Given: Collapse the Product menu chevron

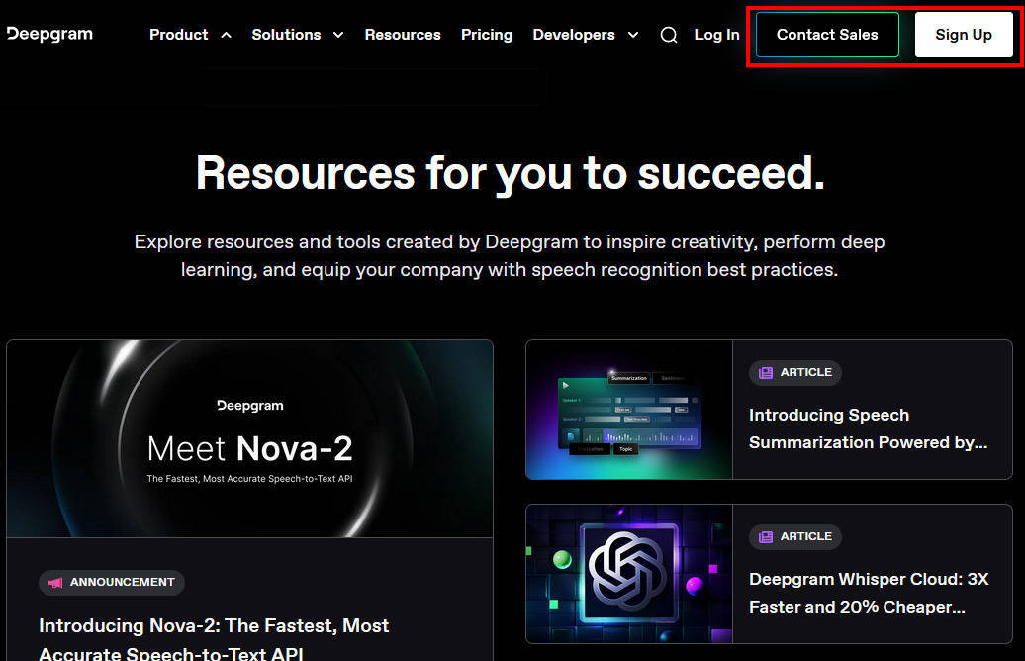Looking at the screenshot, I should (227, 35).
